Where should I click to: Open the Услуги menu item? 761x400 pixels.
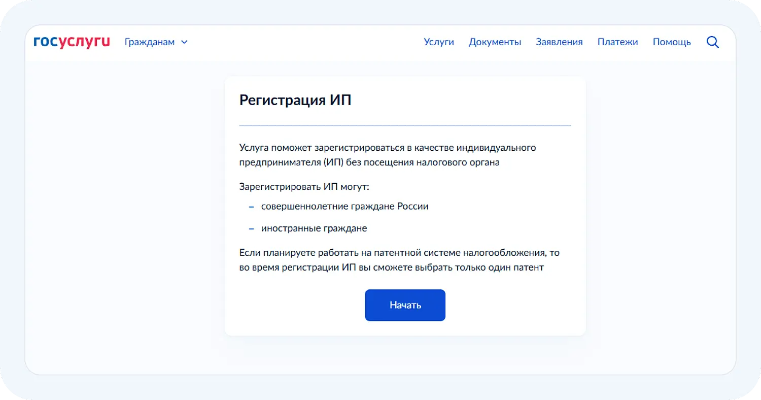click(438, 42)
